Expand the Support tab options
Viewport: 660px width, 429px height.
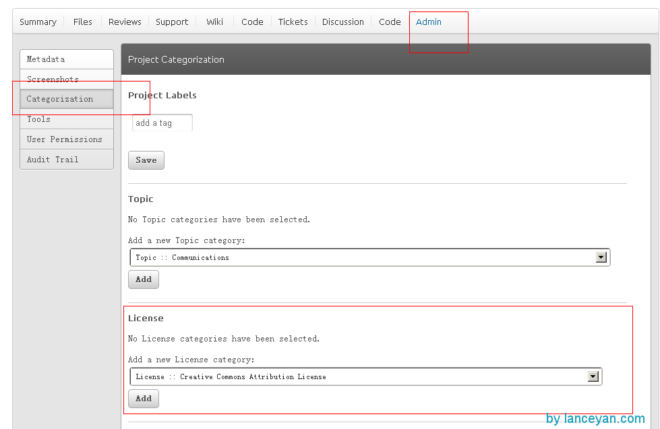pos(171,22)
